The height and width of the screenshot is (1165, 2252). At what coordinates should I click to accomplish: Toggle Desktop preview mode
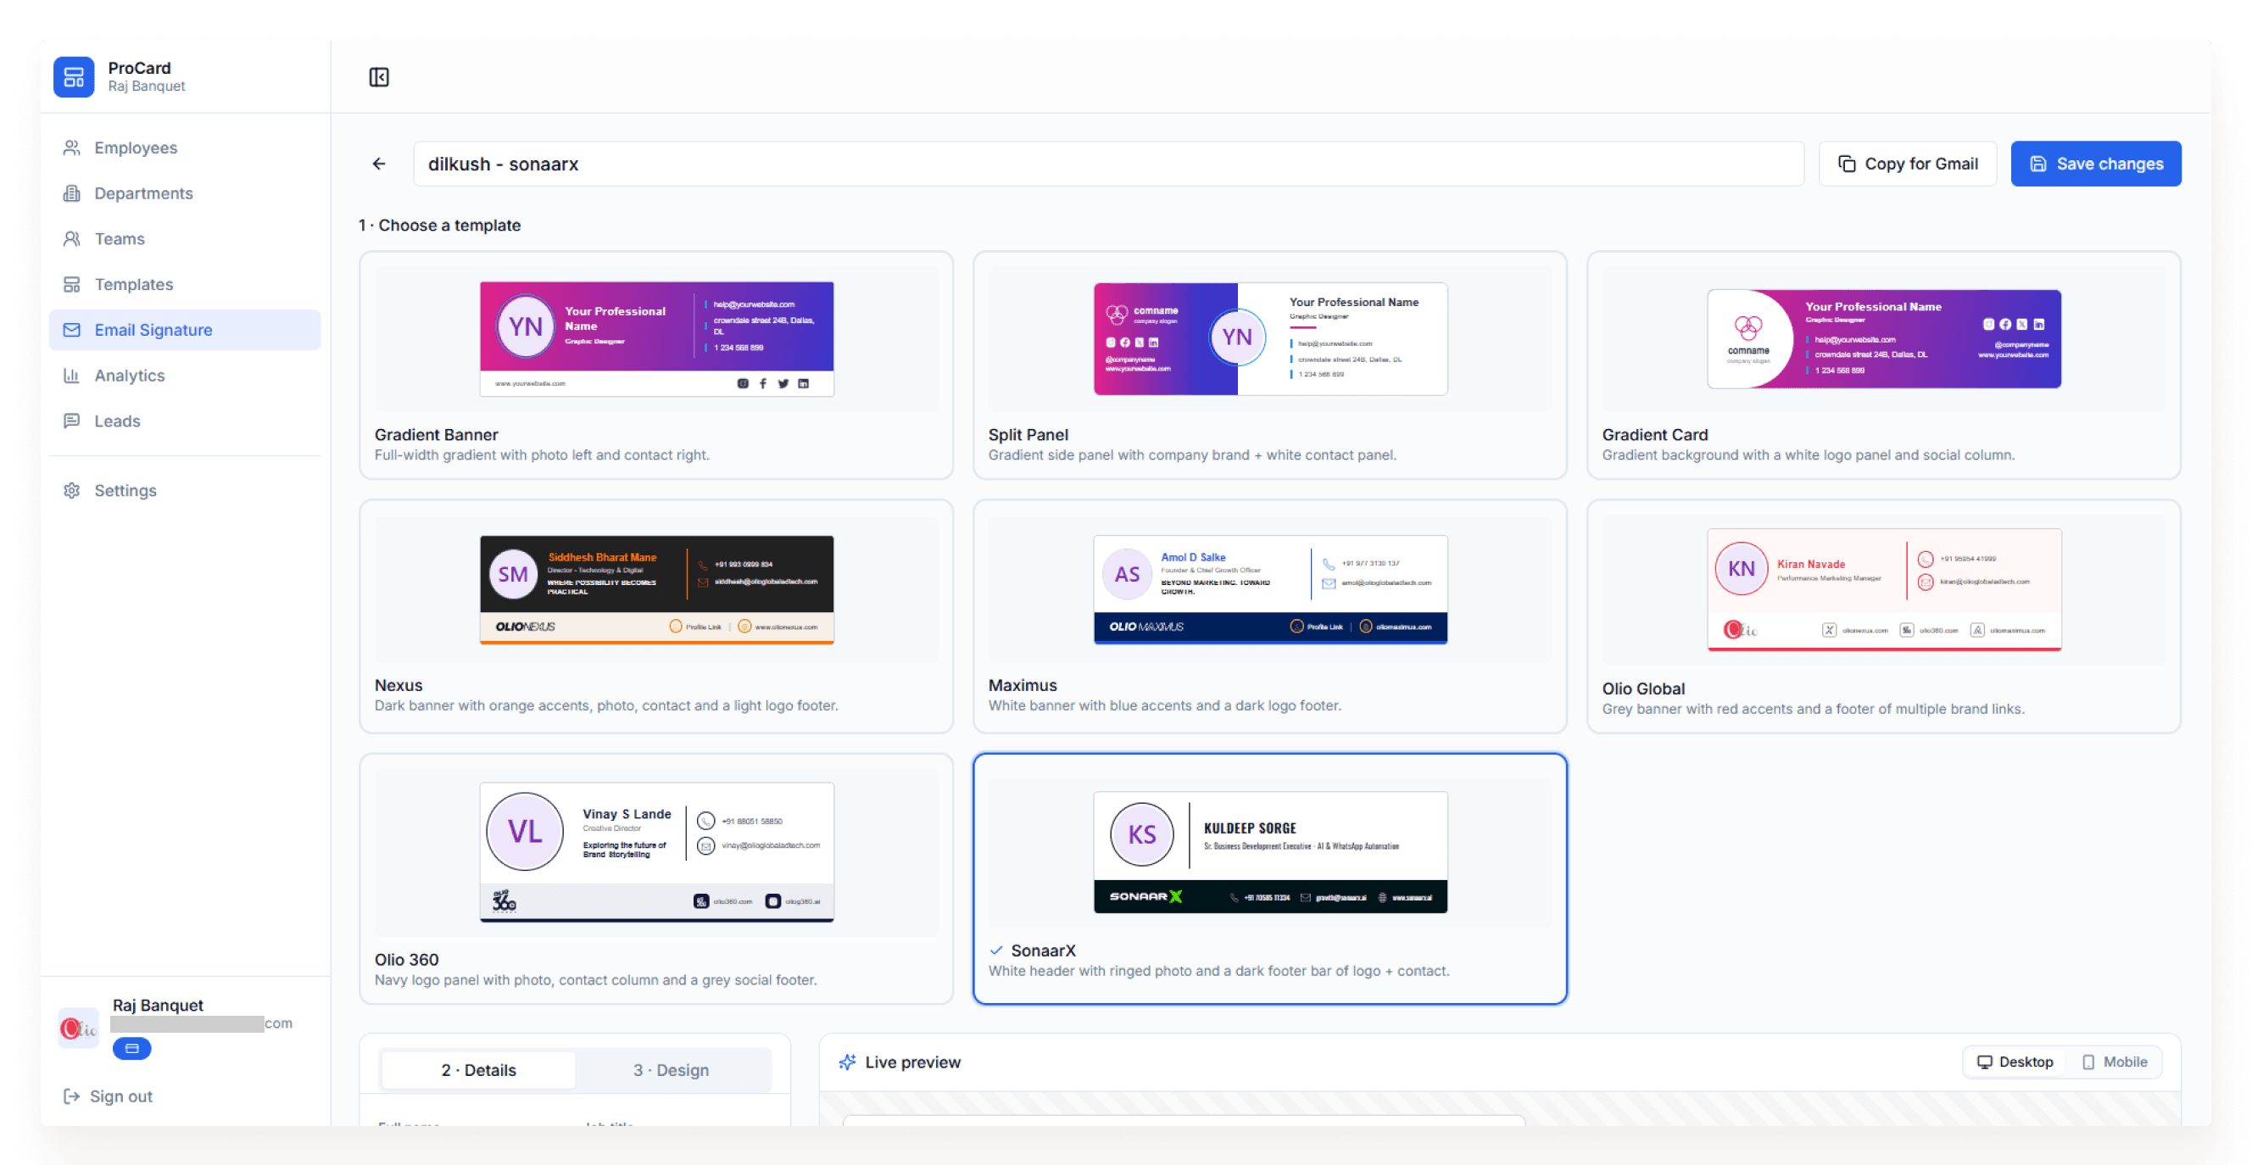(2015, 1062)
